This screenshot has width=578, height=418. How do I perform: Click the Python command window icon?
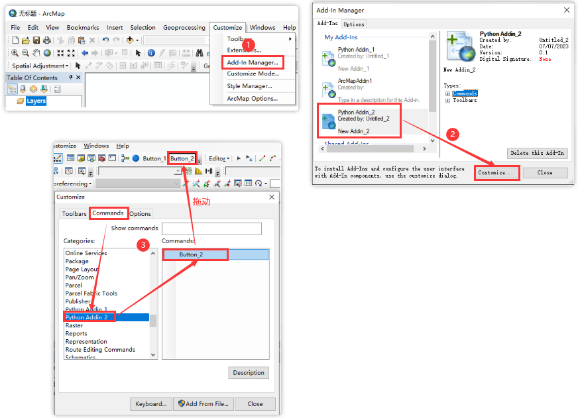[x=113, y=158]
